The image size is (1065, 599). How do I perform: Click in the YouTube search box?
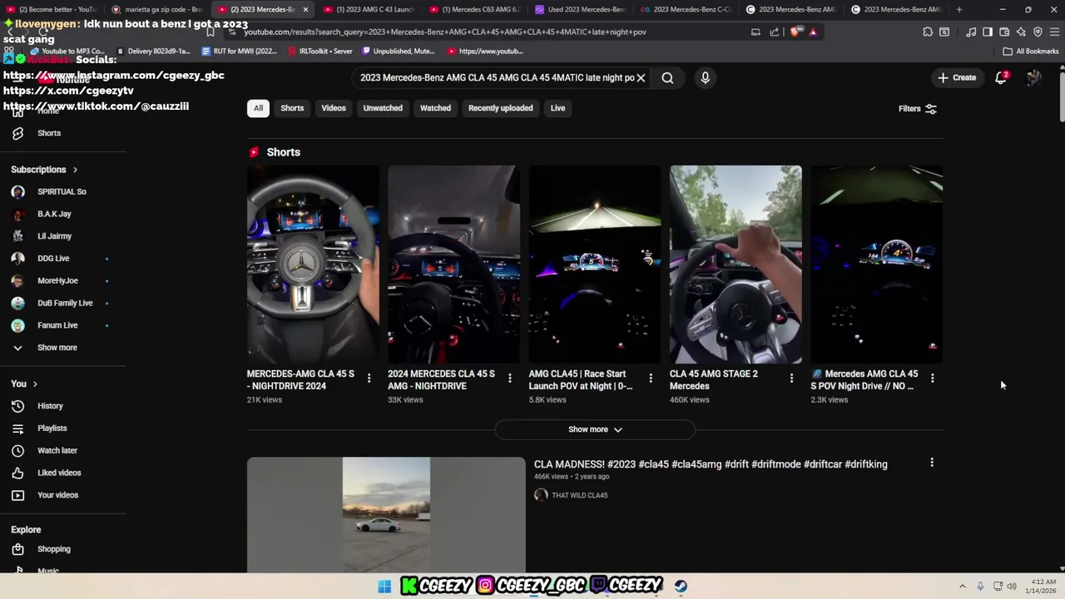click(x=497, y=77)
